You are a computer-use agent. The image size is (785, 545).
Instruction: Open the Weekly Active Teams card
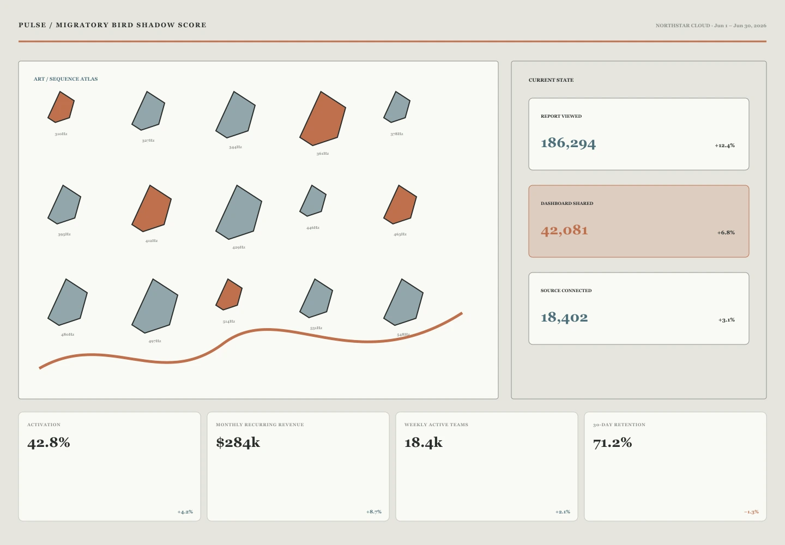click(x=487, y=467)
